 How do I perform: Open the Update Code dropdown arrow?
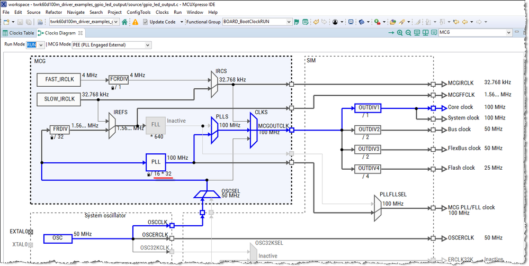coord(182,22)
